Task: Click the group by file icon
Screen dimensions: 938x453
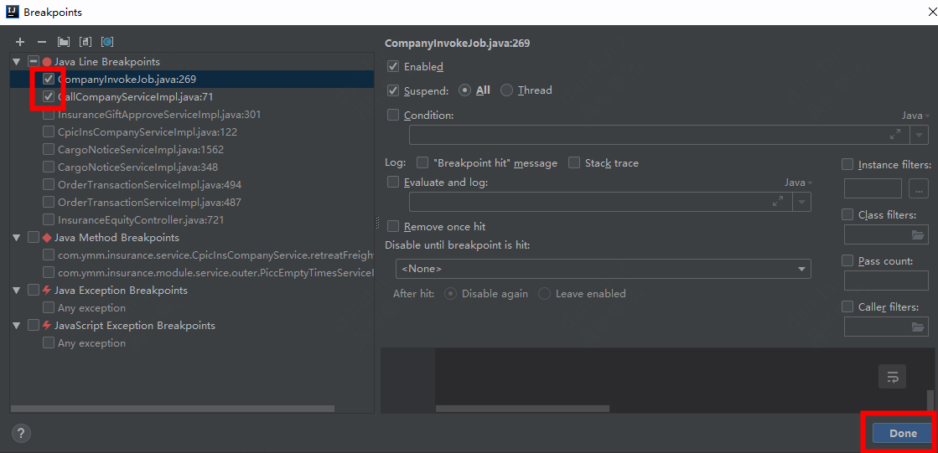Action: pos(86,42)
